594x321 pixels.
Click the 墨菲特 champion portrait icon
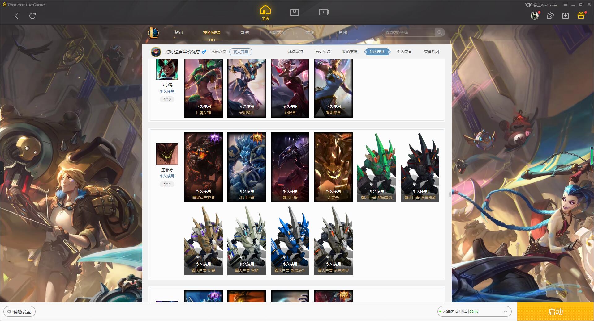tap(167, 154)
